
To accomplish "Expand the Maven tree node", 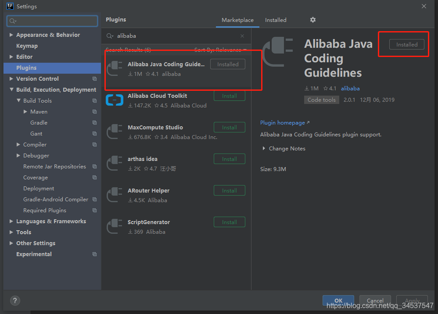I will (25, 112).
